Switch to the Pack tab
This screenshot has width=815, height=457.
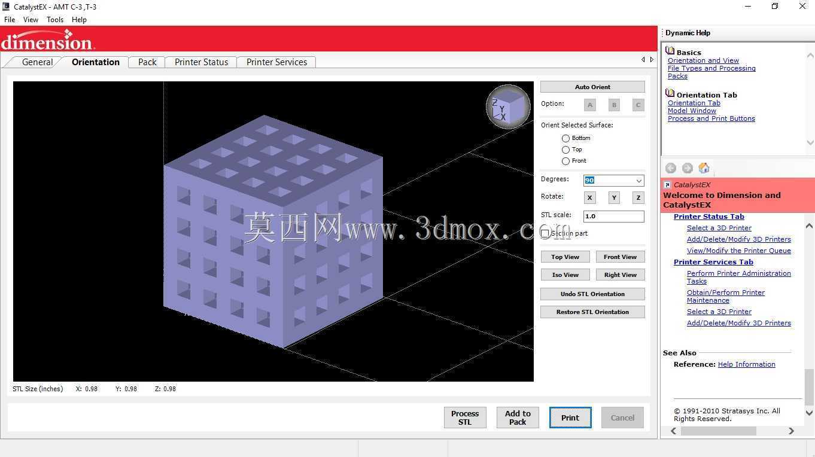(147, 62)
